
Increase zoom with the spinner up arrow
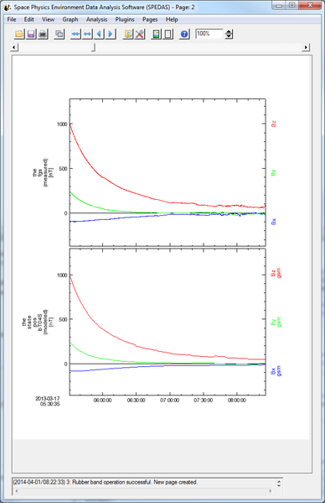click(229, 32)
